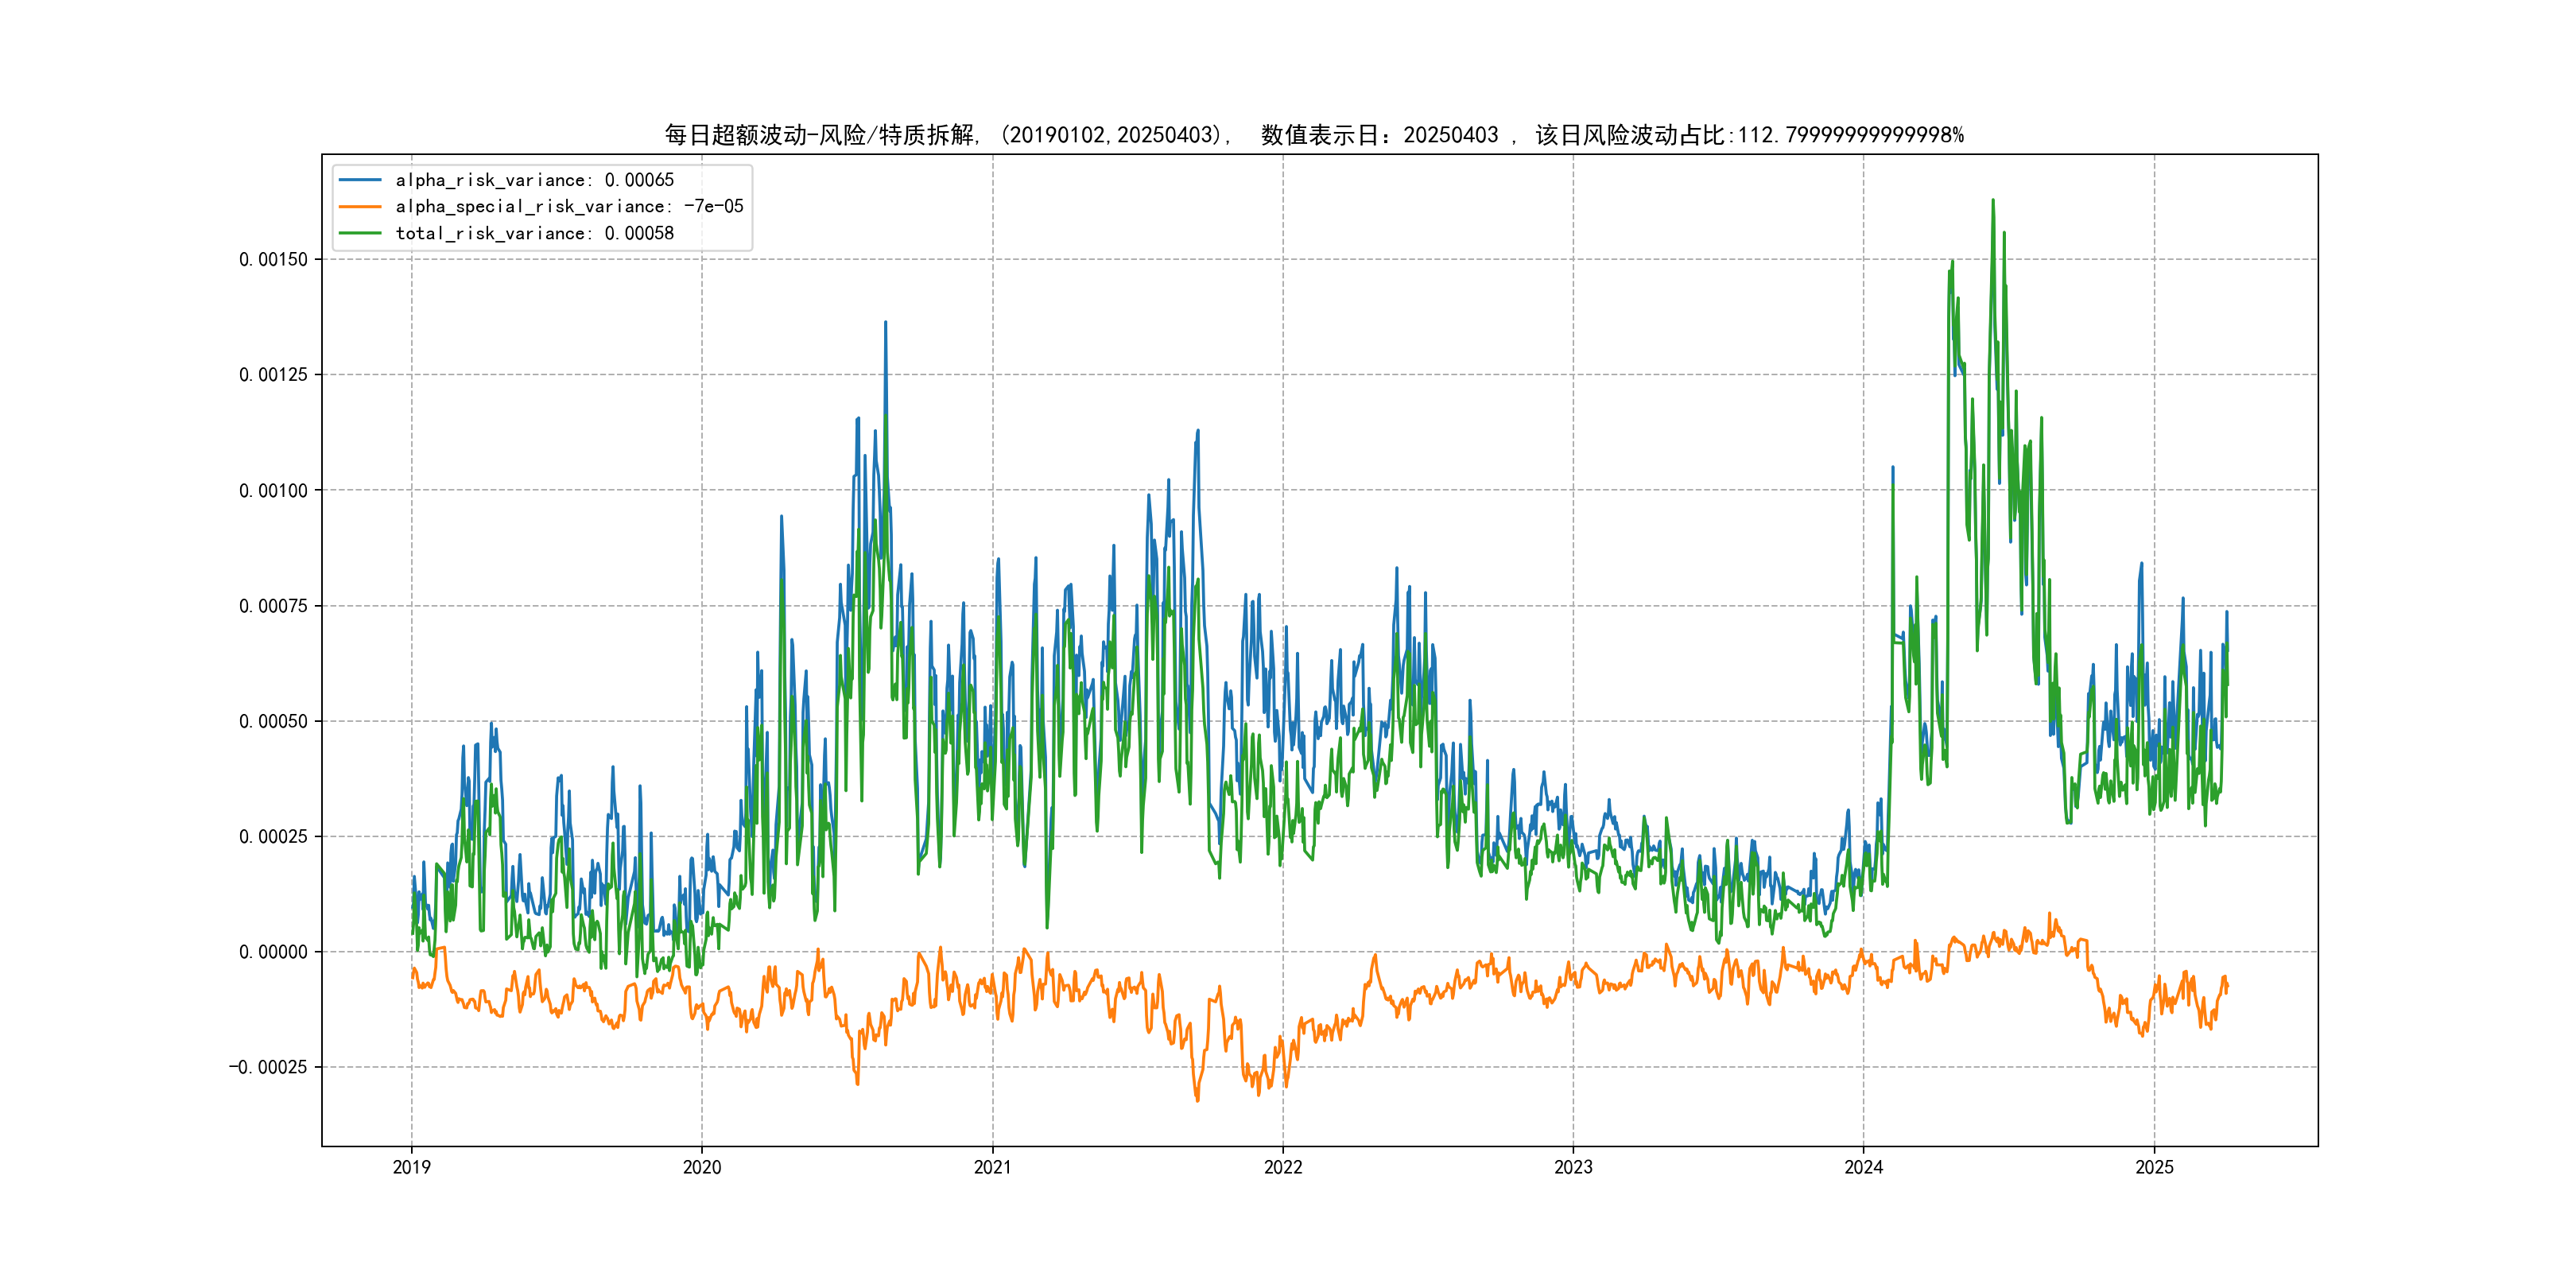Click the 2023 x-axis tick label

(x=1572, y=1167)
